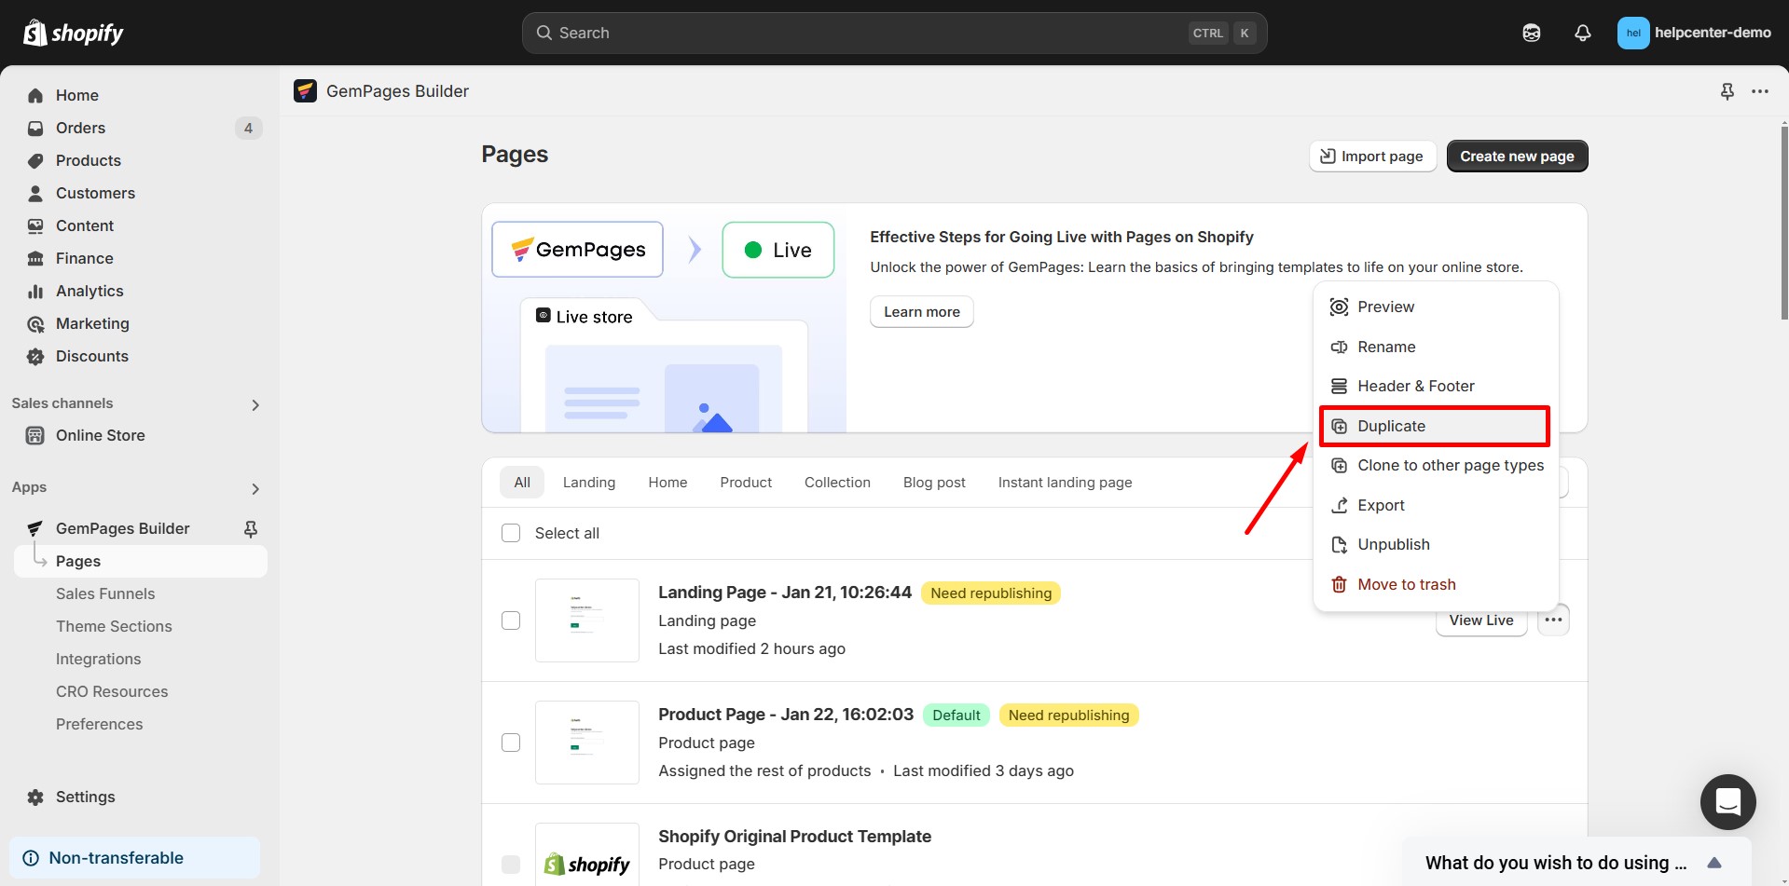Expand the 'What do you wish' panel arrow

[x=1713, y=863]
